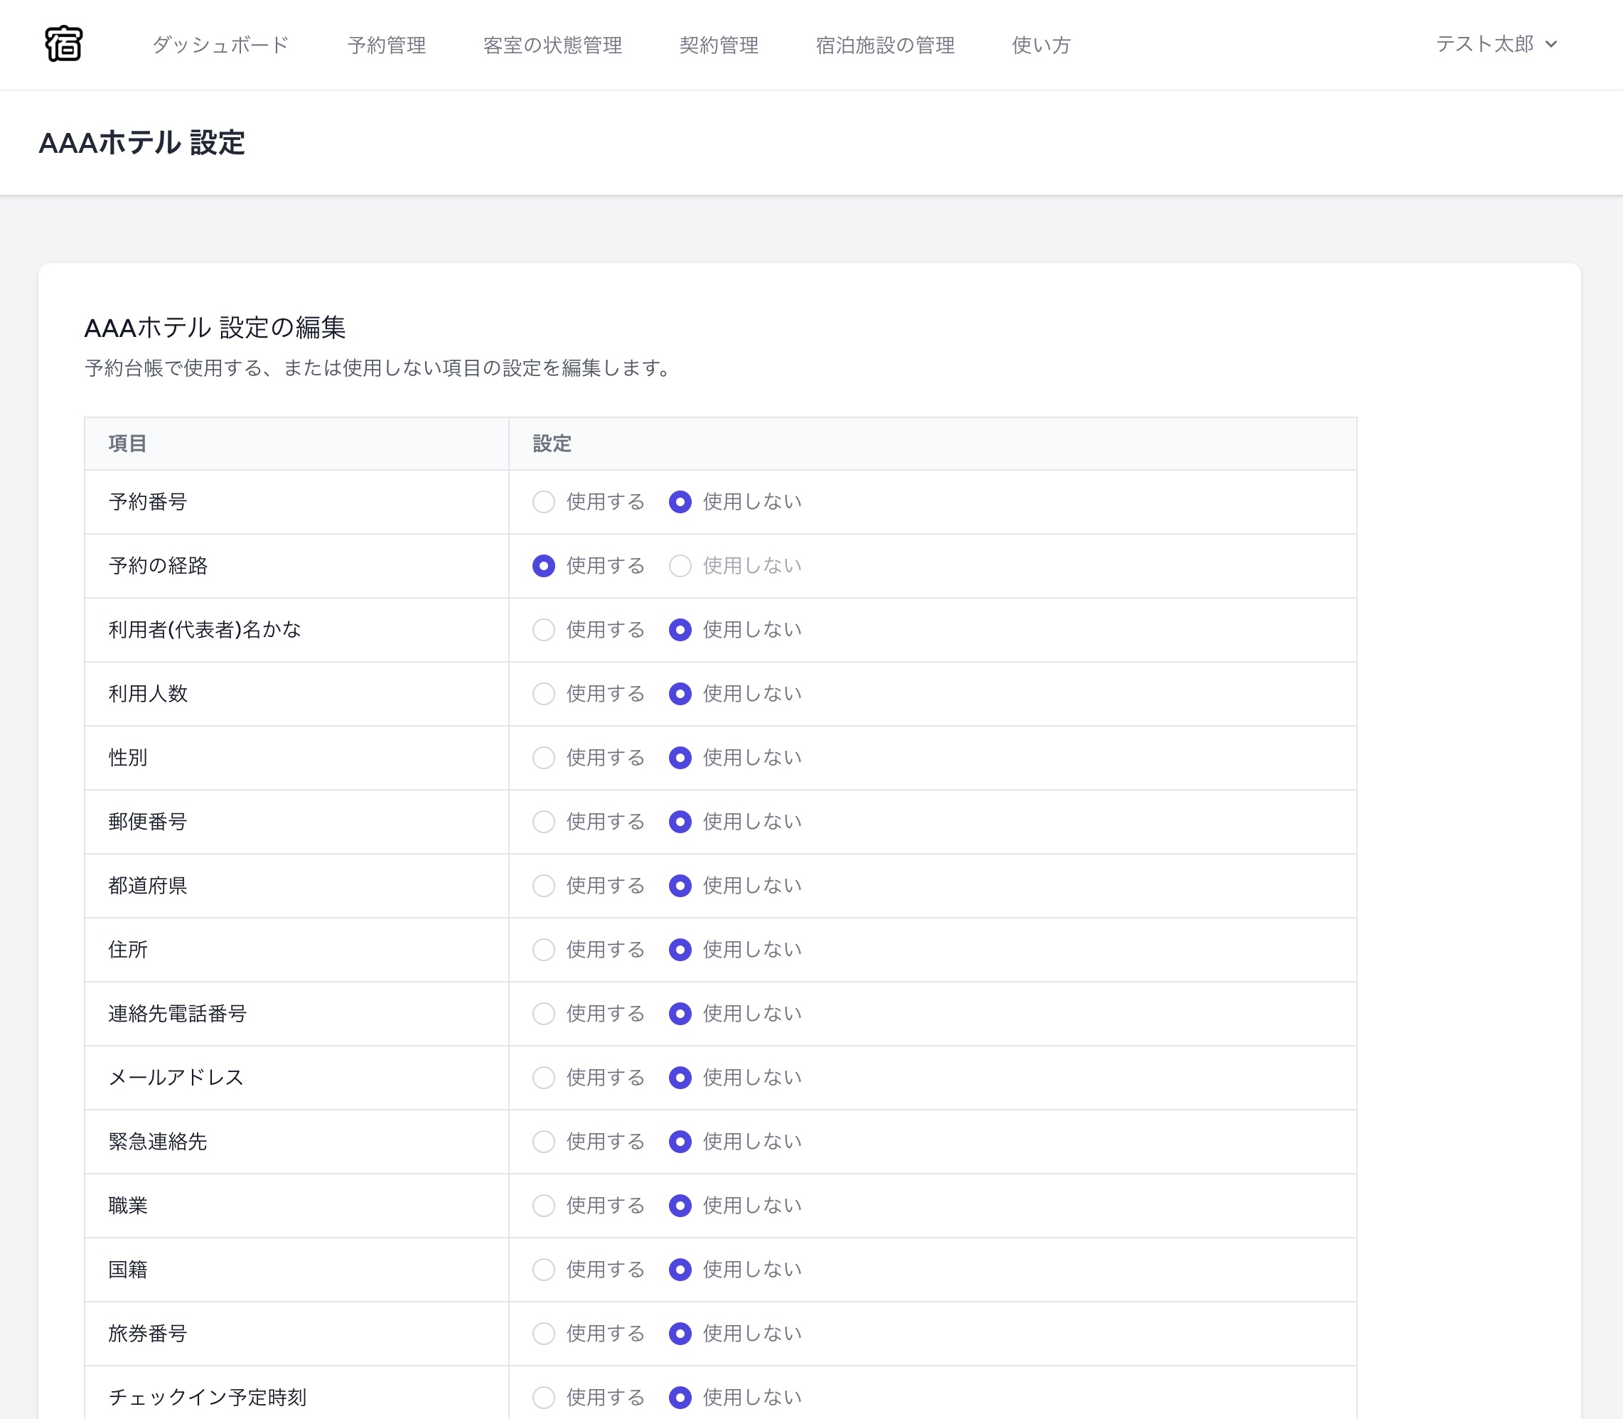
Task: Open 宿泊施設の管理
Action: 885,45
